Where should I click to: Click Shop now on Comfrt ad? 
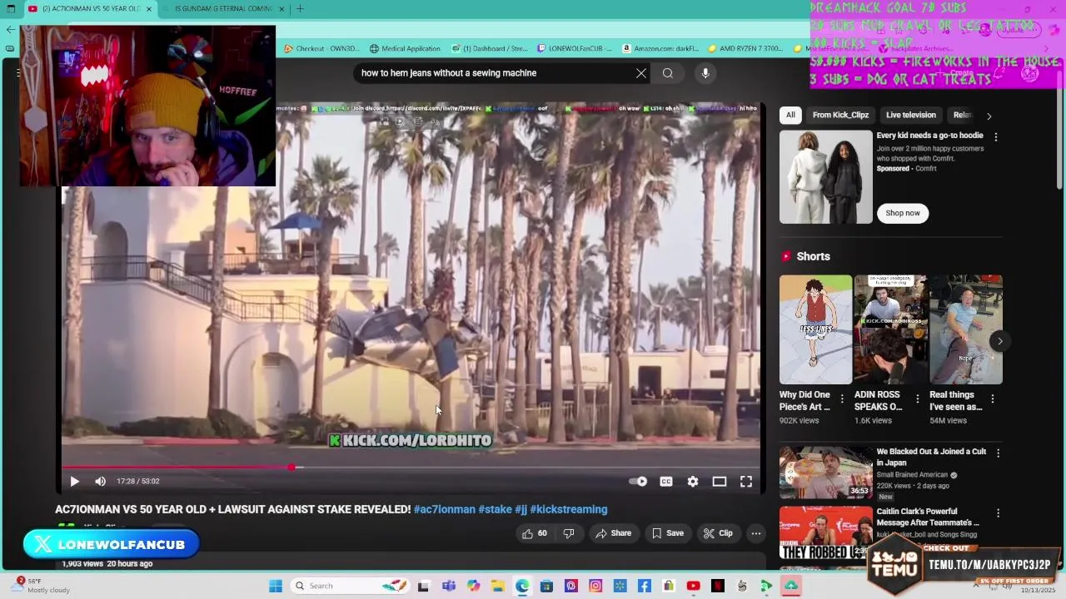pyautogui.click(x=903, y=213)
